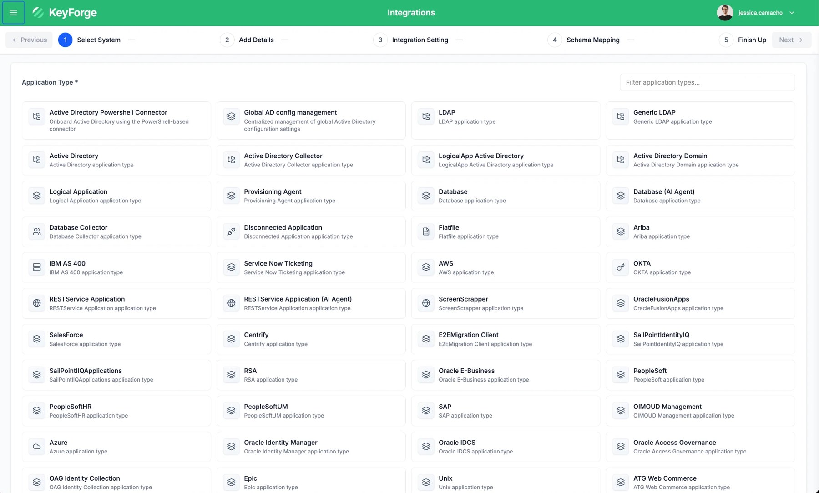Viewport: 819px width, 493px height.
Task: Click the AWS layers icon
Action: [x=426, y=267]
